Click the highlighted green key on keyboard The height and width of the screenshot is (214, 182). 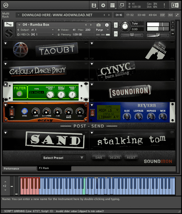pos(84,190)
